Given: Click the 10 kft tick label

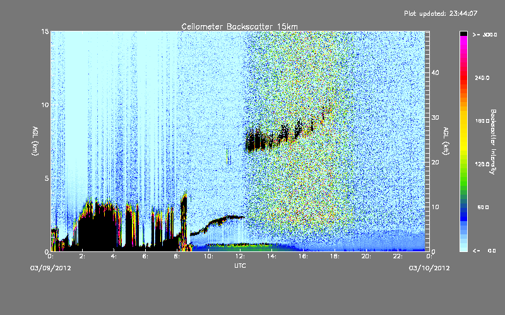Looking at the screenshot, I should 435,207.
